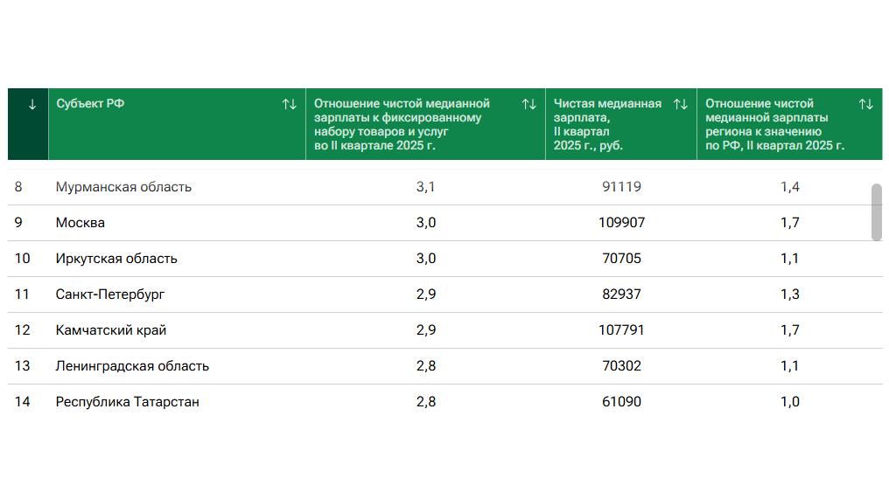Select Камчатский край region name

click(111, 330)
